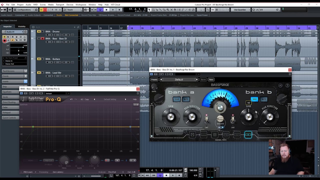Select the FX stage in Bassforge signal path

tap(226, 135)
